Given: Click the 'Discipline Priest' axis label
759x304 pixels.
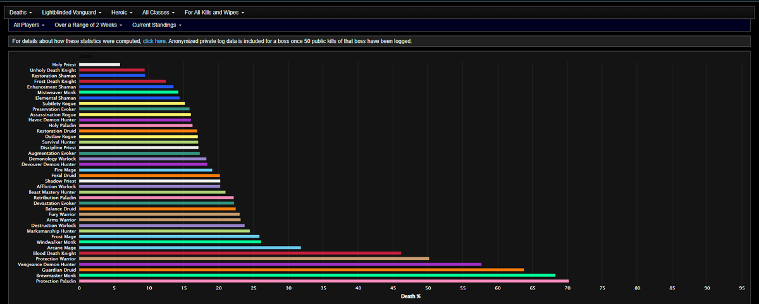Looking at the screenshot, I should tap(58, 147).
